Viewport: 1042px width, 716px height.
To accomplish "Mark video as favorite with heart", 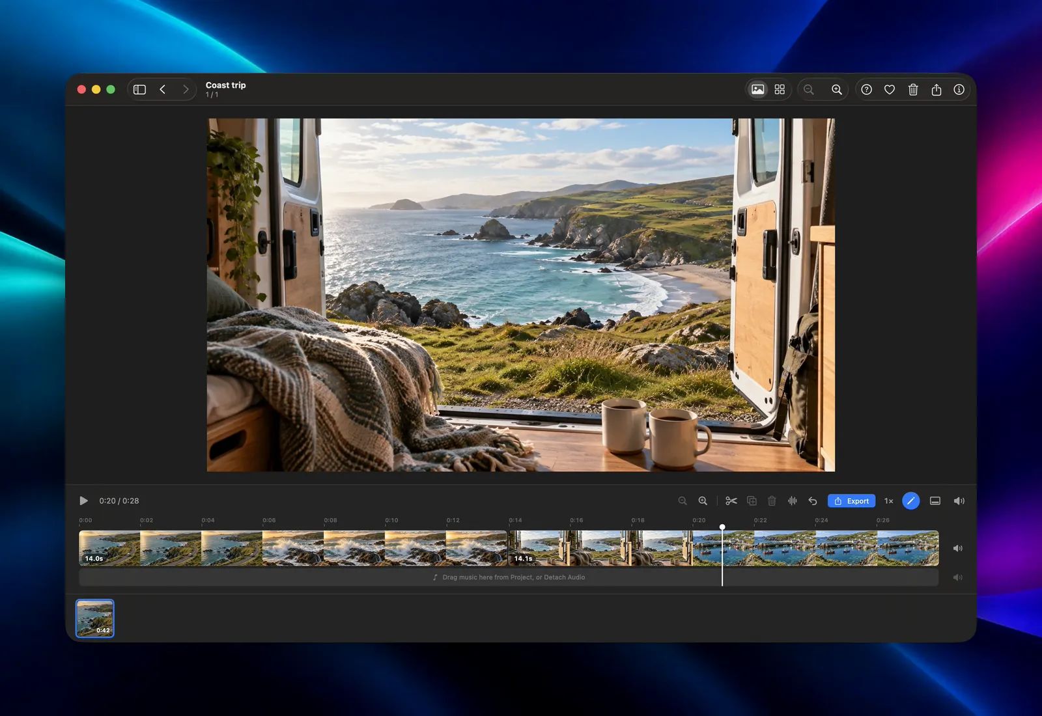I will pyautogui.click(x=890, y=90).
